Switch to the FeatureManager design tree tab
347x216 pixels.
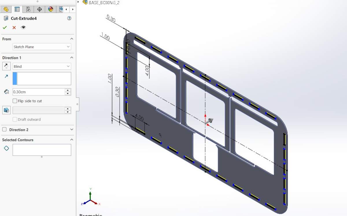(x=6, y=9)
